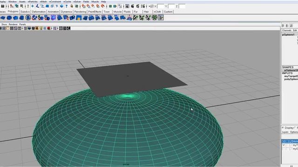
Task: Toggle the rendering selection mask blue sphere icon
Action: tap(61, 6)
